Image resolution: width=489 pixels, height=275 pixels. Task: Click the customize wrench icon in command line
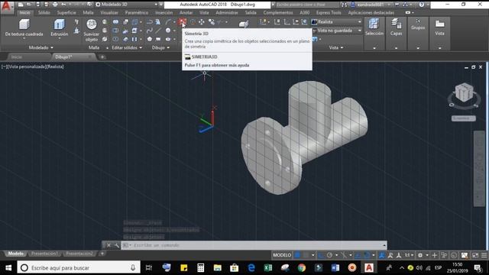(x=116, y=245)
